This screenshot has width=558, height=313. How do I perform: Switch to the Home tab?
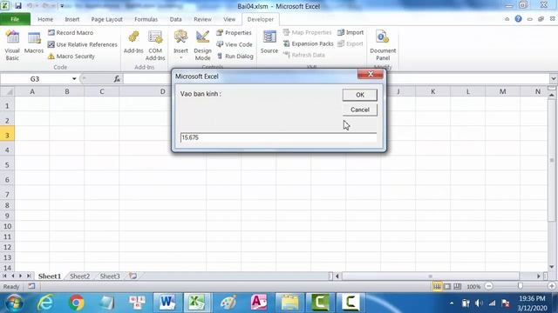pyautogui.click(x=45, y=19)
